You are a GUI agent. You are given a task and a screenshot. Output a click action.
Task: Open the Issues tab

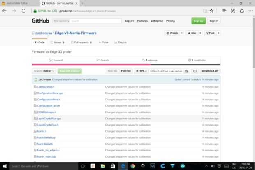(x=57, y=42)
